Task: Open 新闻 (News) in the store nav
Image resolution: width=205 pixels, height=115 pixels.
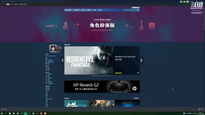Action: [x=95, y=10]
